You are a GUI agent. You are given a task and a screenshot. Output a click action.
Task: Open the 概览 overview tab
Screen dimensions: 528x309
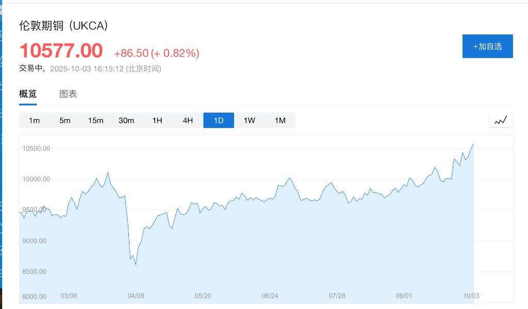(x=28, y=94)
